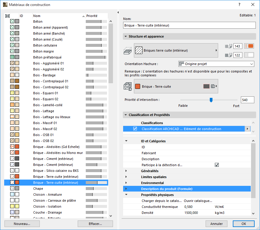The image size is (260, 230).
Task: Select the Bois - Massif 02 row
Action: (x=56, y=129)
